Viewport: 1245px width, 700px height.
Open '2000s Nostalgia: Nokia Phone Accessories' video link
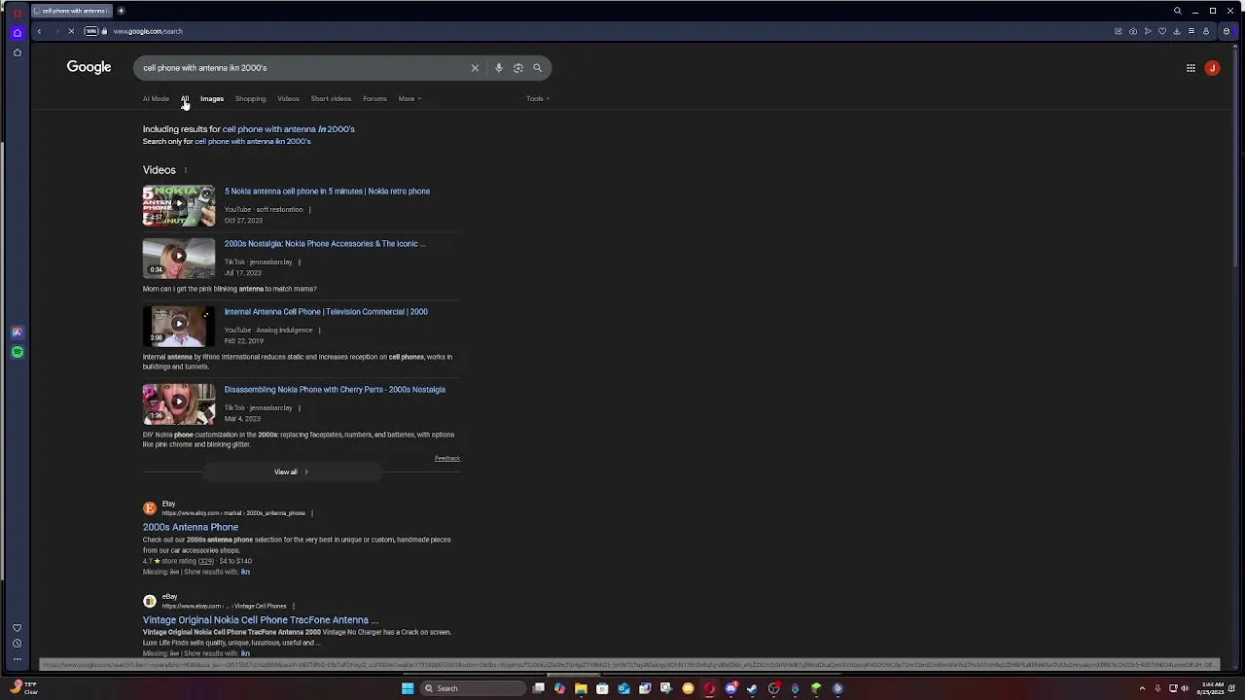click(325, 244)
